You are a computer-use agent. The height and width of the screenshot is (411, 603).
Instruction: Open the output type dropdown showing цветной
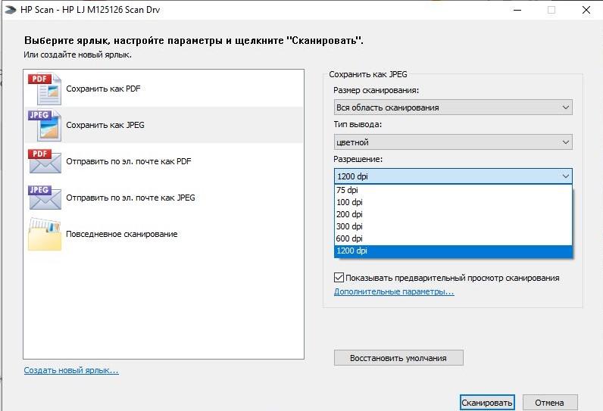click(x=453, y=142)
